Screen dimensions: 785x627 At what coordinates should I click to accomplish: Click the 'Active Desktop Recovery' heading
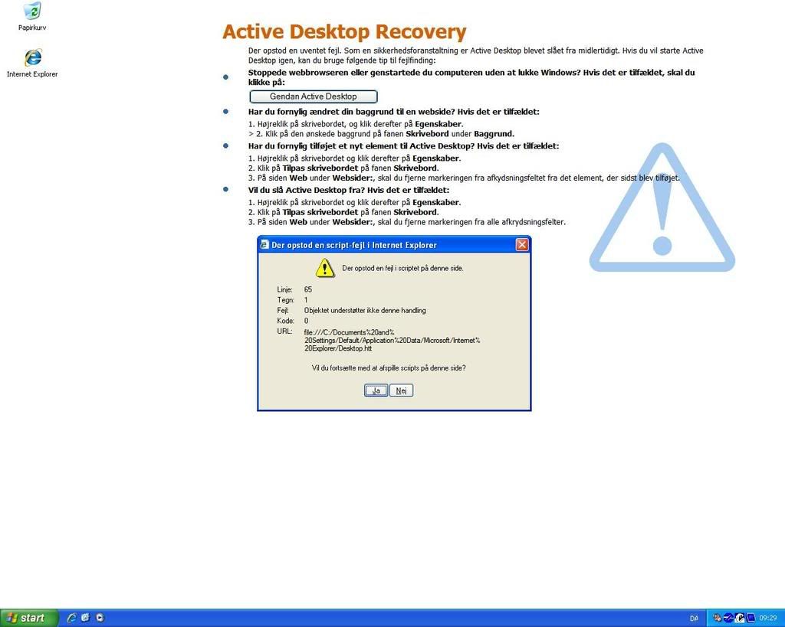(x=344, y=31)
